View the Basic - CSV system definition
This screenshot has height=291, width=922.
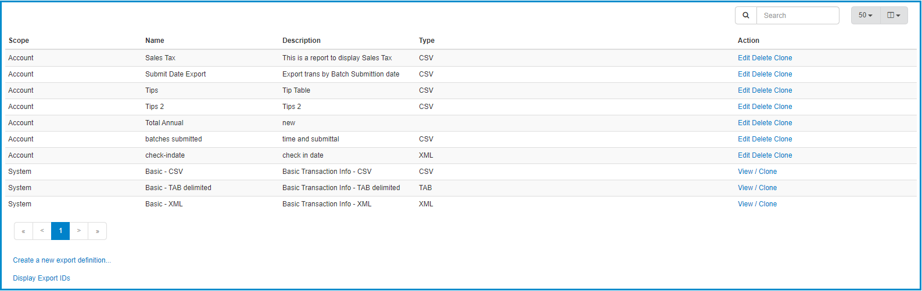point(745,172)
